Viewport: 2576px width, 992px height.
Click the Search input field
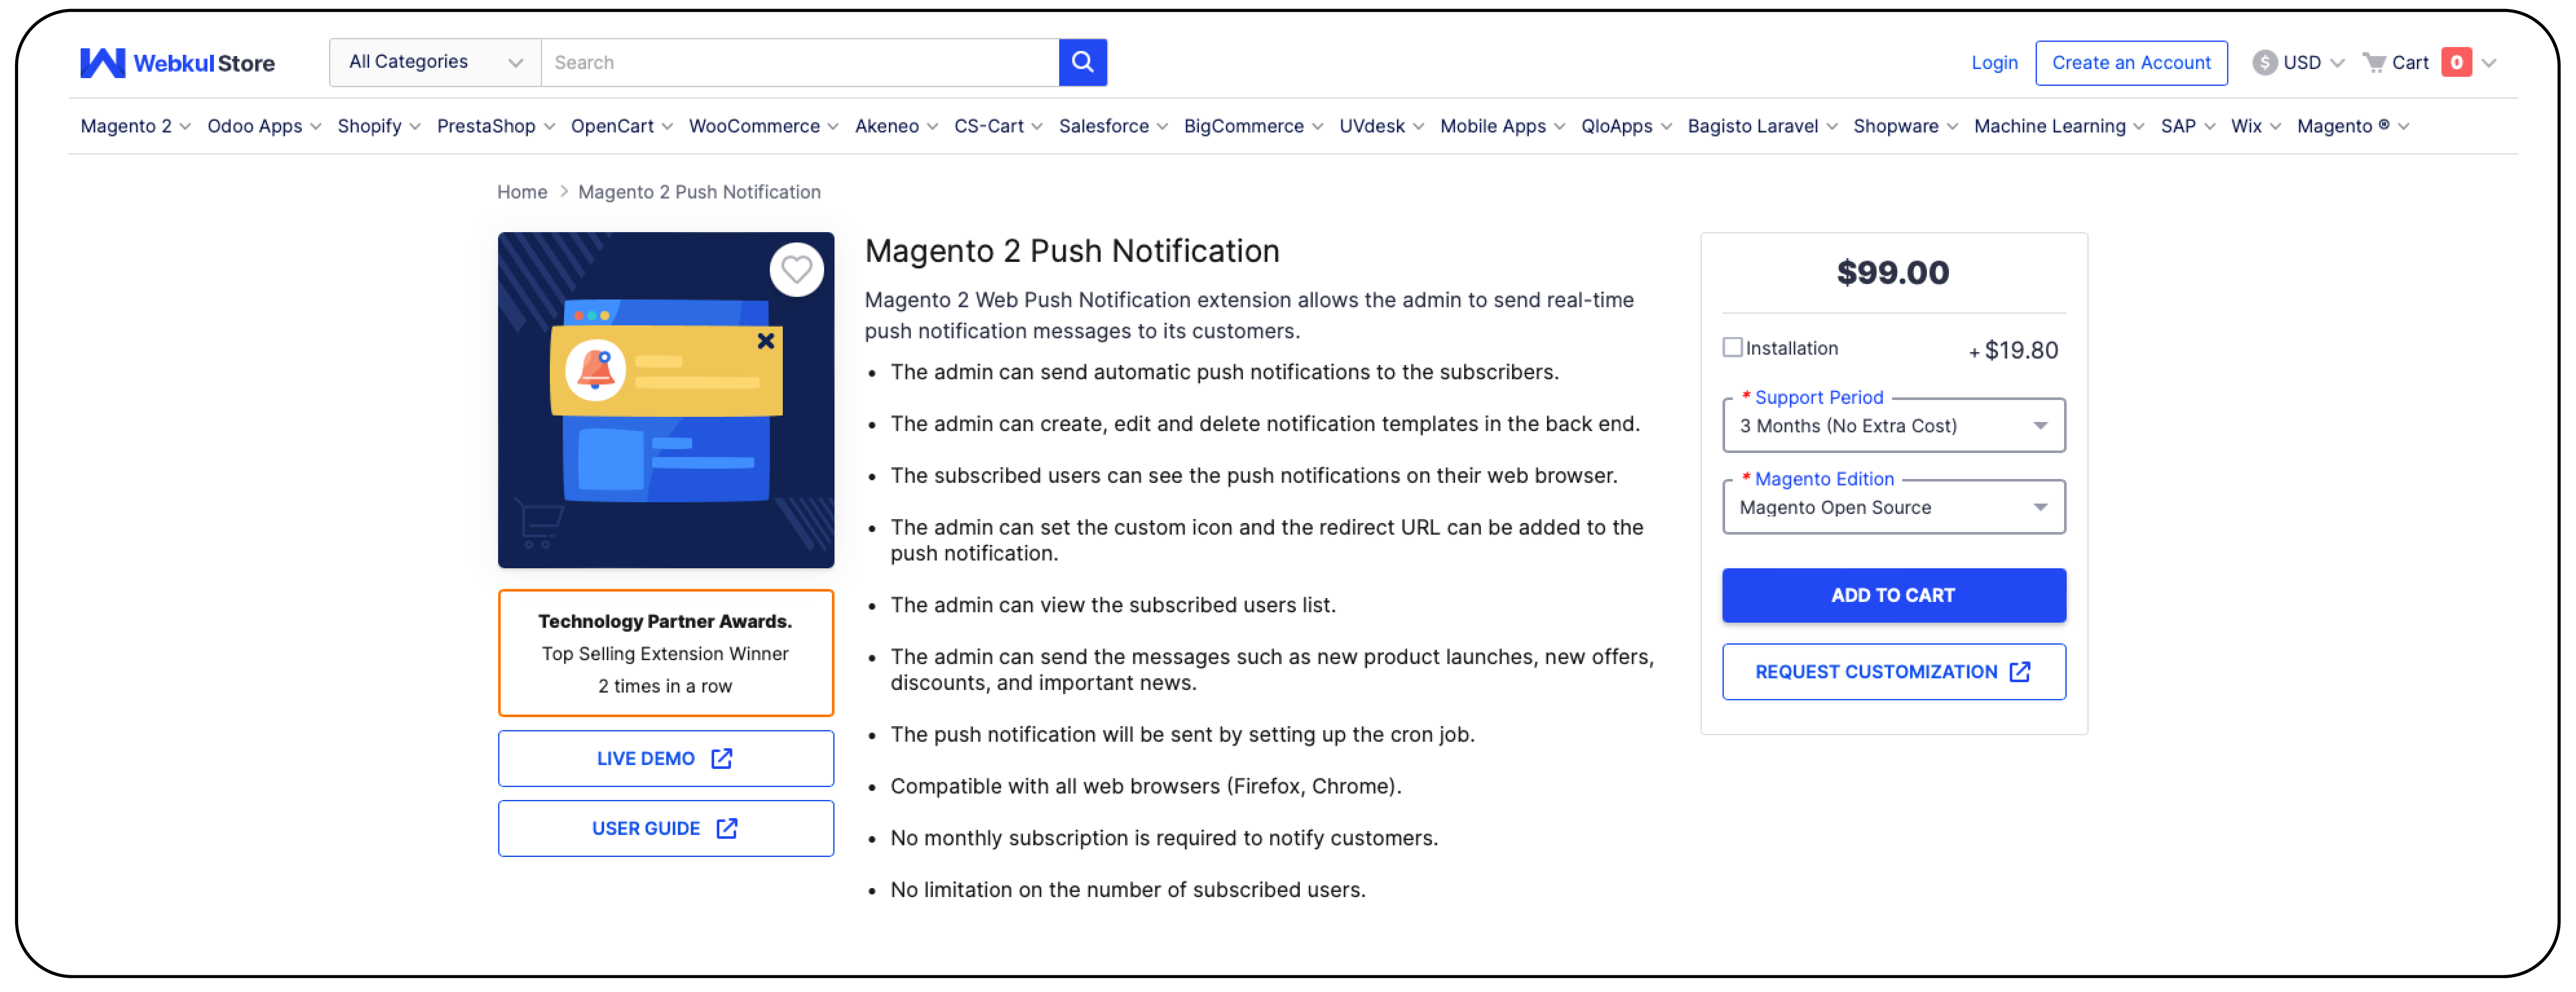tap(800, 62)
